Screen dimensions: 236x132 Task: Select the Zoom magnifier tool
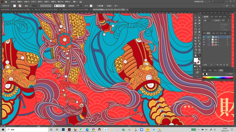tap(199, 55)
